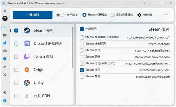Open the blue info about icon
The width and height of the screenshot is (176, 107).
5,101
